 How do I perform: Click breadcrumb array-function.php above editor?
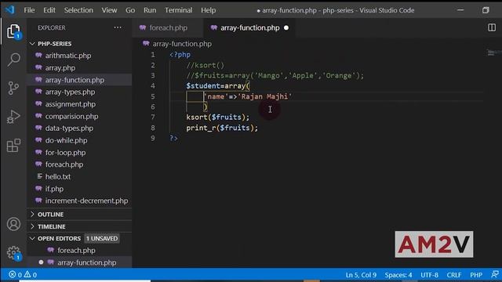(x=182, y=44)
